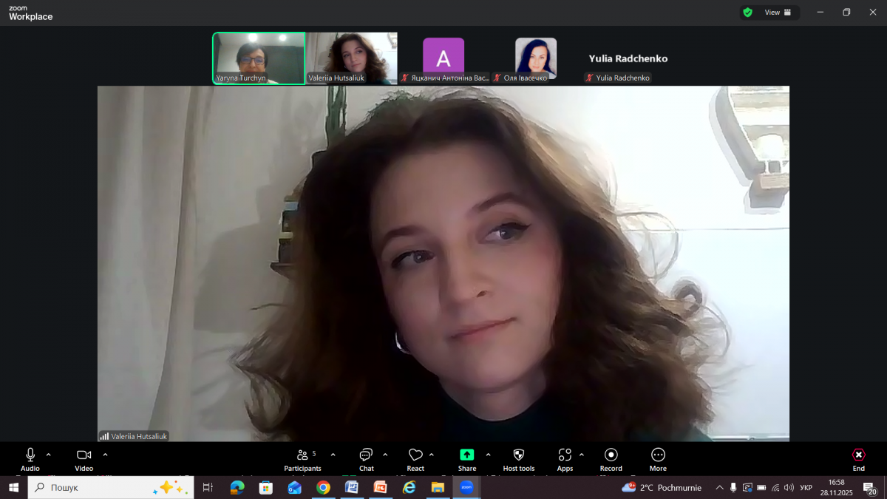Start recording with Record button
The height and width of the screenshot is (499, 887).
tap(611, 455)
